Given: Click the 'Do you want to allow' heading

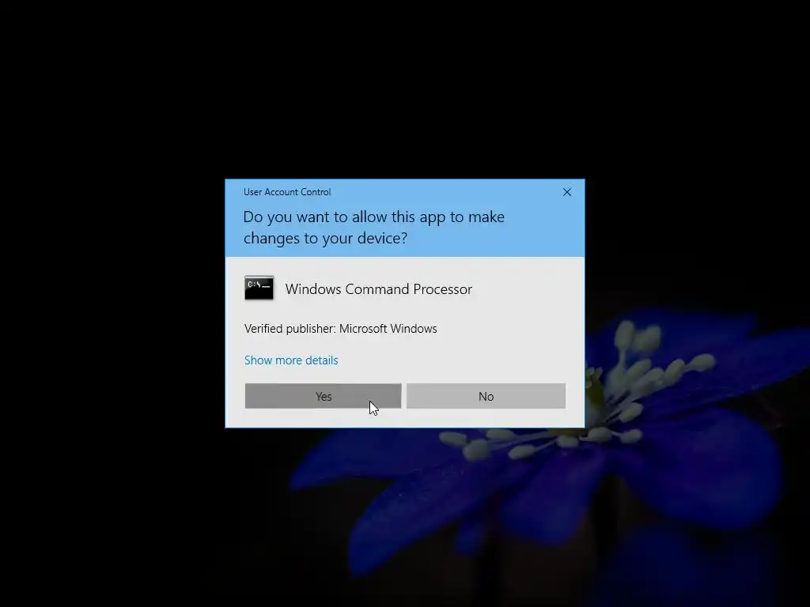Looking at the screenshot, I should point(374,227).
